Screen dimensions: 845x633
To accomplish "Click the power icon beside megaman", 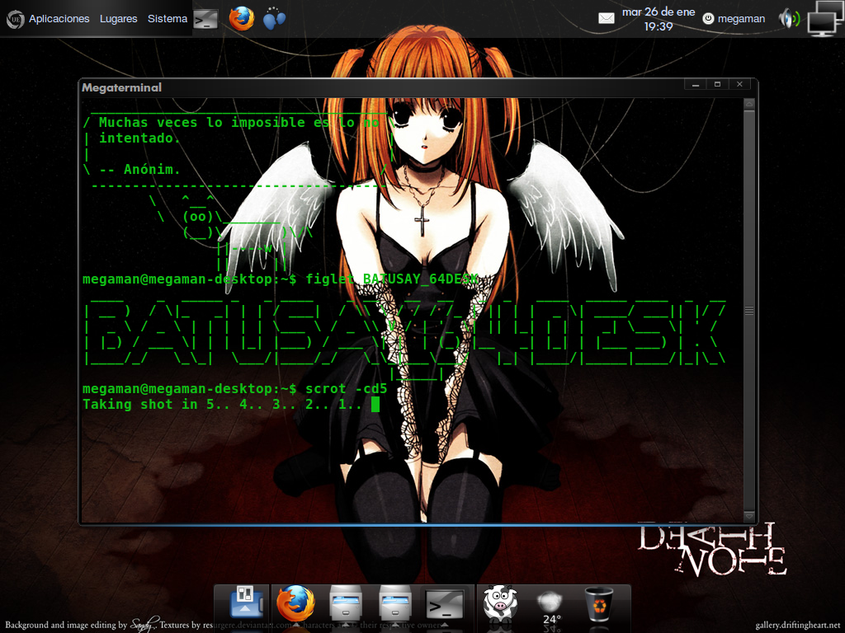I will pyautogui.click(x=708, y=19).
